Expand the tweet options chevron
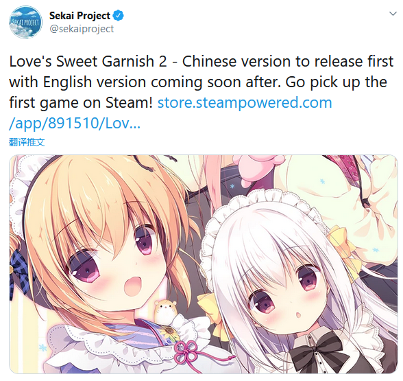This screenshot has width=403, height=381. click(393, 14)
